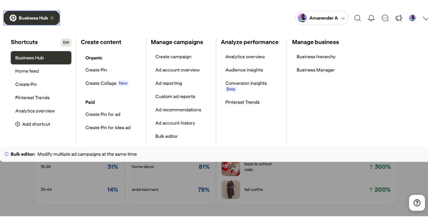Click the Add shortcut plus icon
Image resolution: width=428 pixels, height=224 pixels.
(x=17, y=124)
